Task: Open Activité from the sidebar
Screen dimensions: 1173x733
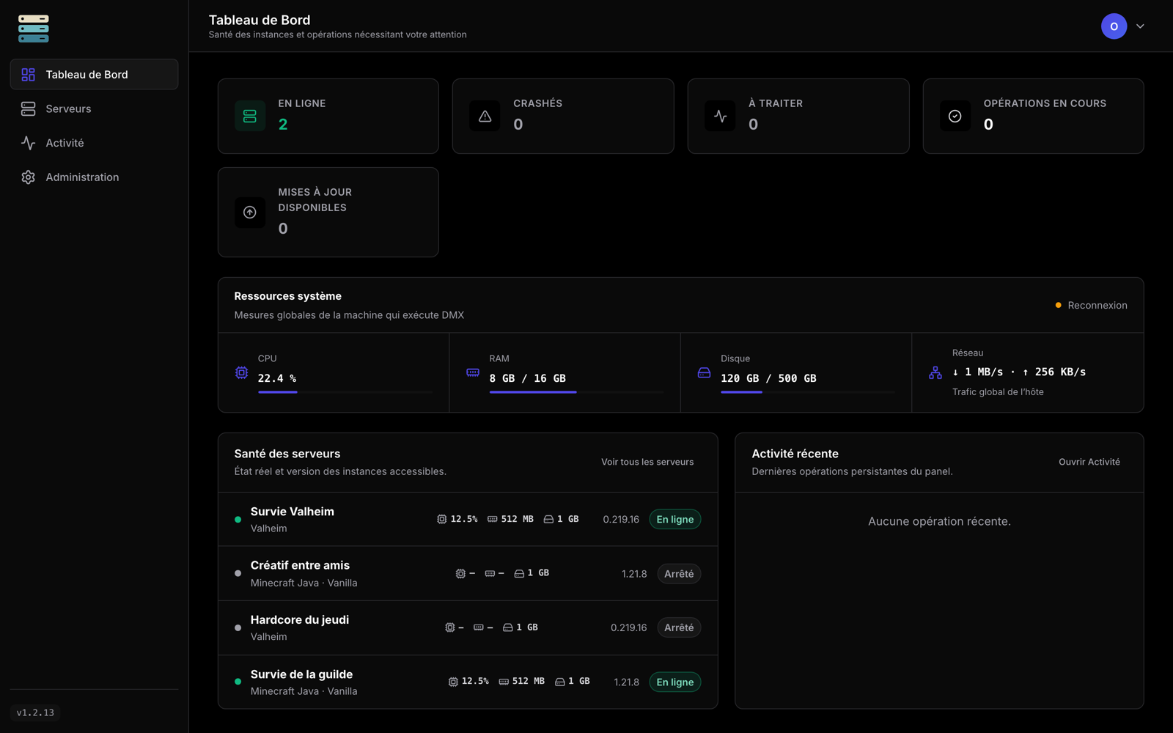Action: 94,143
